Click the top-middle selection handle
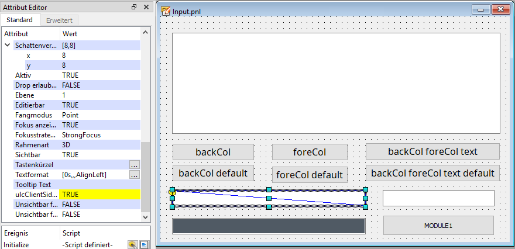The height and width of the screenshot is (249, 515). point(269,189)
